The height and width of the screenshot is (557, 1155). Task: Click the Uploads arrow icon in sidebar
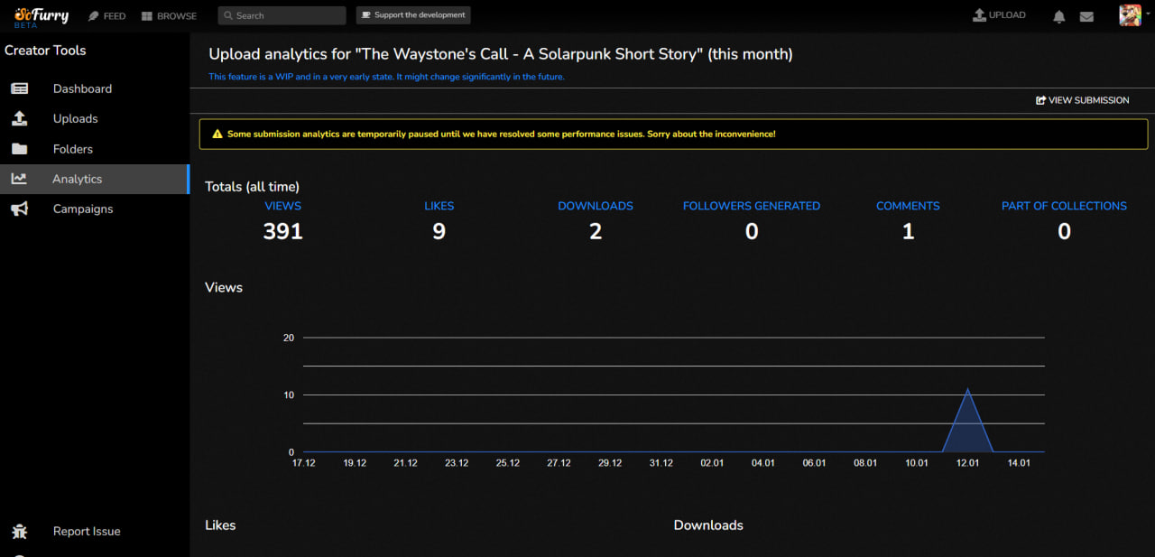pyautogui.click(x=19, y=118)
